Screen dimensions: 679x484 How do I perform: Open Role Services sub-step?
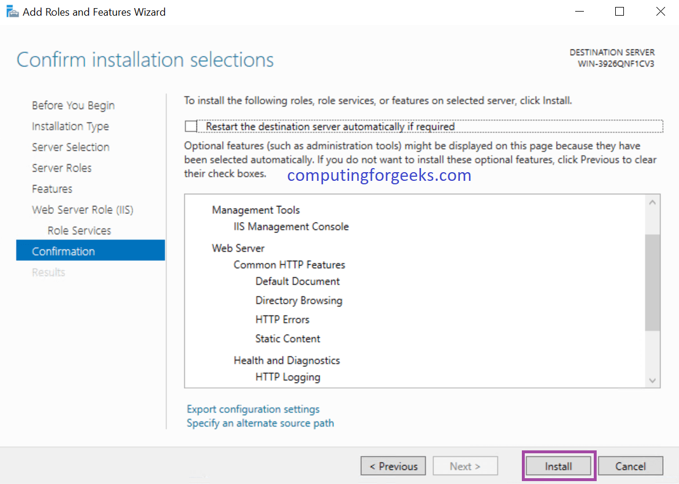pyautogui.click(x=79, y=231)
